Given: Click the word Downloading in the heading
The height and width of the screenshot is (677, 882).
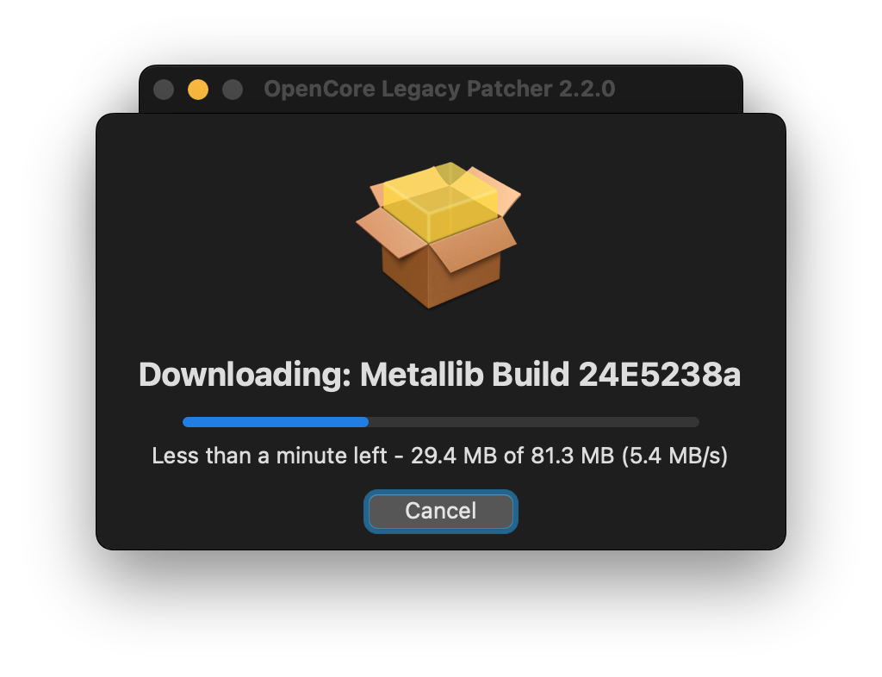Looking at the screenshot, I should pyautogui.click(x=242, y=375).
